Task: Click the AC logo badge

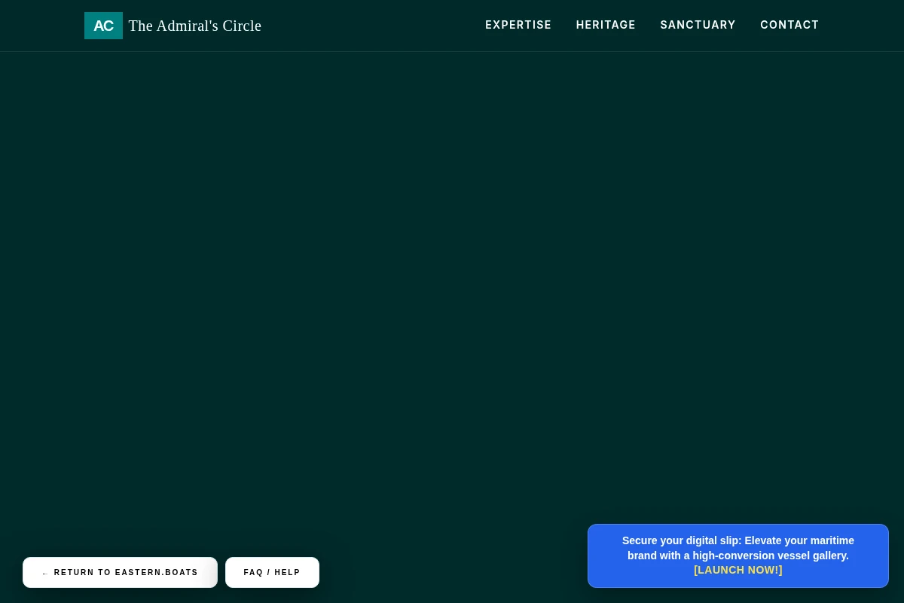Action: pos(103,26)
